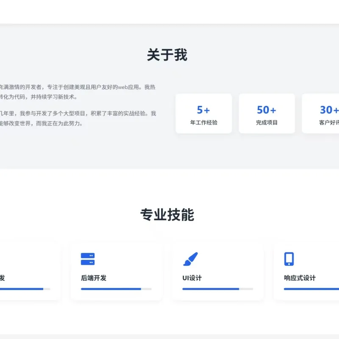Image resolution: width=339 pixels, height=339 pixels.
Task: Click the paragraph mentioning web应用
Action: (x=78, y=92)
